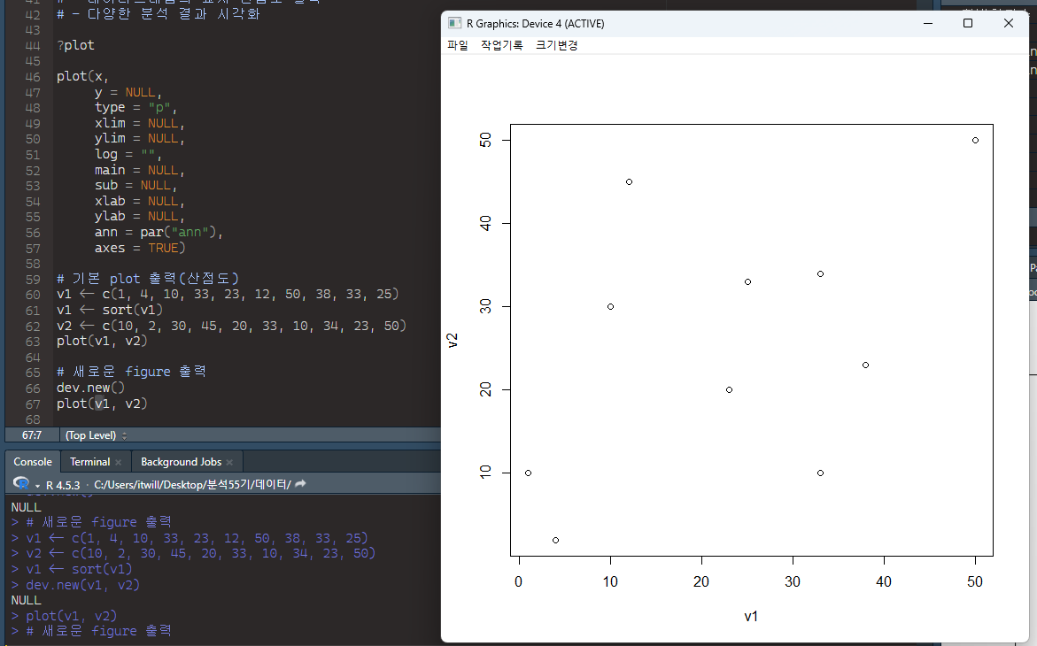Click the v2 y-axis label on plot

(453, 341)
